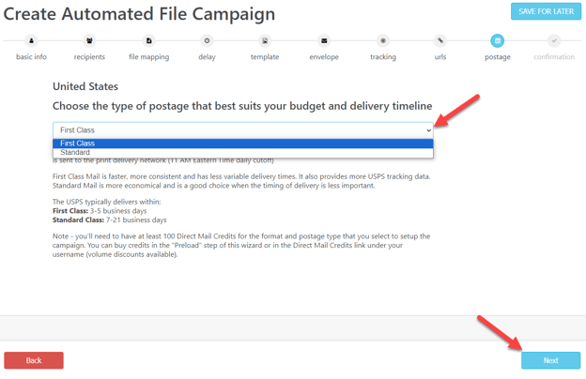The height and width of the screenshot is (379, 586).
Task: Select the tracking step icon
Action: pos(383,40)
